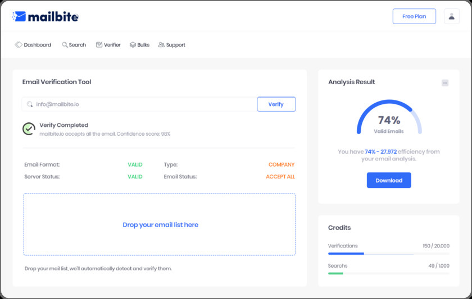Click the Analysis Result title

point(352,82)
